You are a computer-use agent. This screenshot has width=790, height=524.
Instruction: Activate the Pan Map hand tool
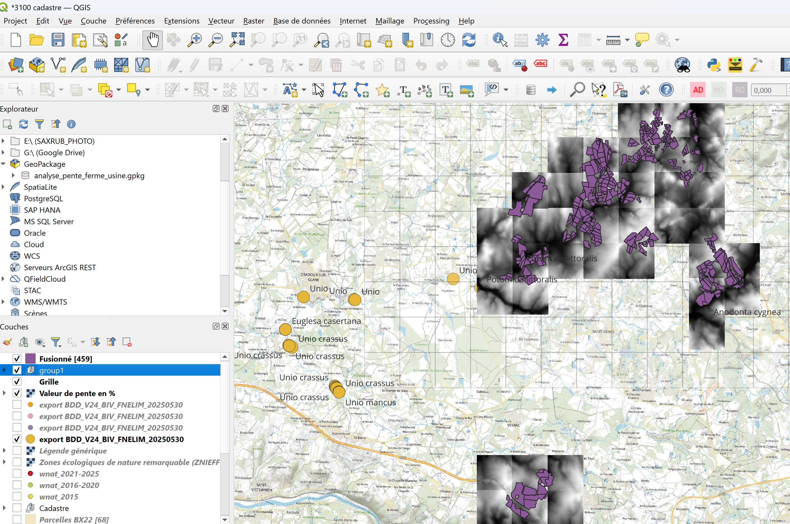(153, 40)
